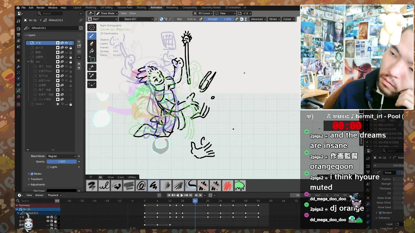Select the Trim tool in viewport toolbar
Viewport: 415px width, 233px height.
(92, 67)
